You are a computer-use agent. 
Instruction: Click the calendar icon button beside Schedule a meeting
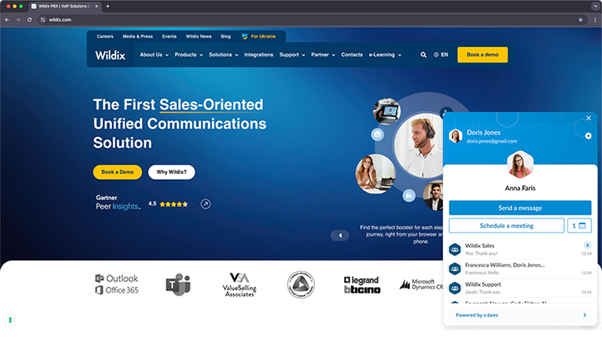tap(580, 226)
